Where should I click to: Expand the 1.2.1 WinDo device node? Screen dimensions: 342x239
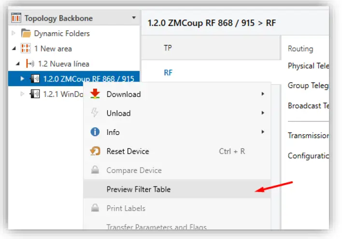coord(22,93)
